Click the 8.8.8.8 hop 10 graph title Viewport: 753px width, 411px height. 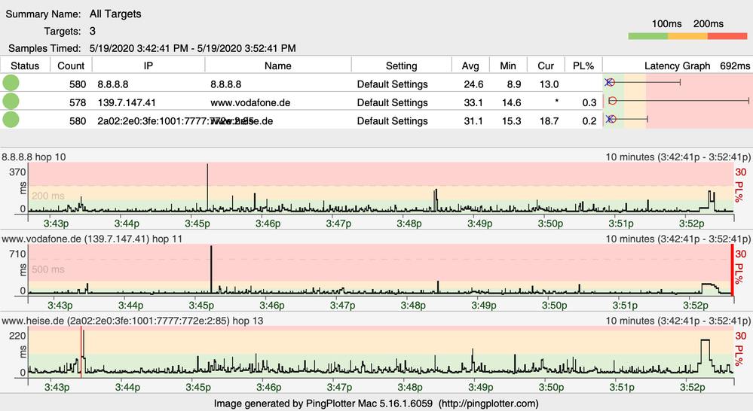point(34,157)
